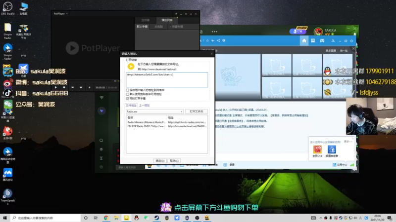Open Steam from the taskbar
Image resolution: width=396 pixels, height=222 pixels.
click(x=156, y=218)
